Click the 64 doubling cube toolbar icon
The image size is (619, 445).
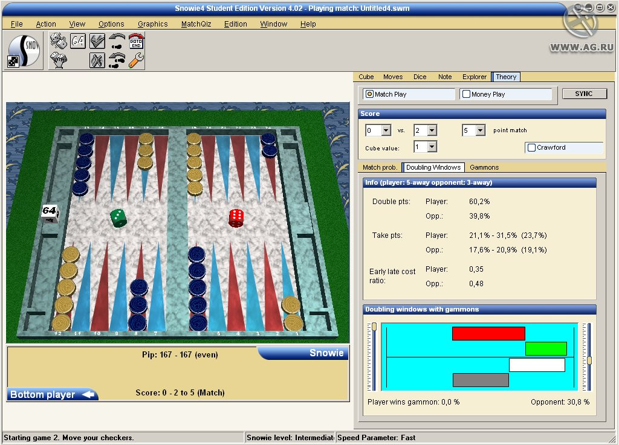[x=78, y=41]
